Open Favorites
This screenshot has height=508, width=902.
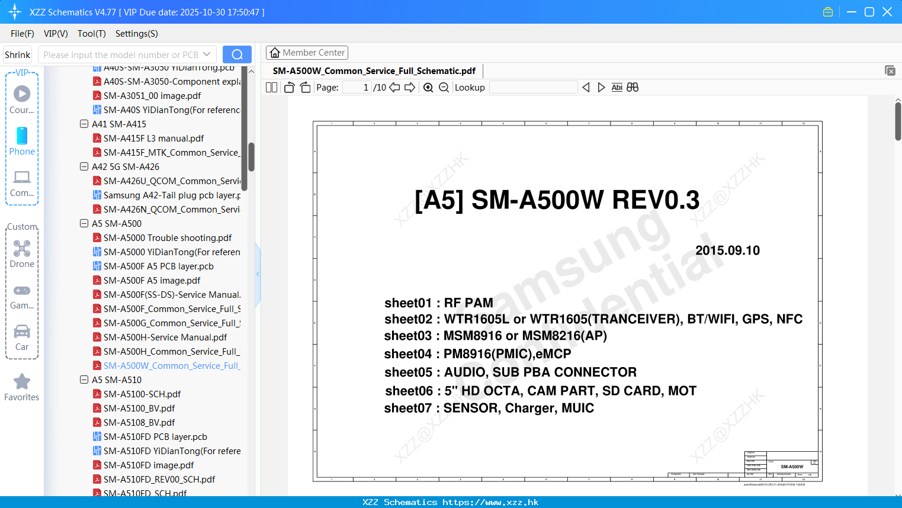(22, 388)
